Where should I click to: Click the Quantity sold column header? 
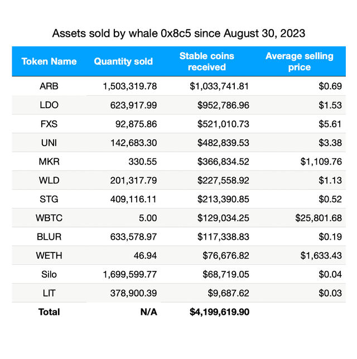tap(123, 61)
